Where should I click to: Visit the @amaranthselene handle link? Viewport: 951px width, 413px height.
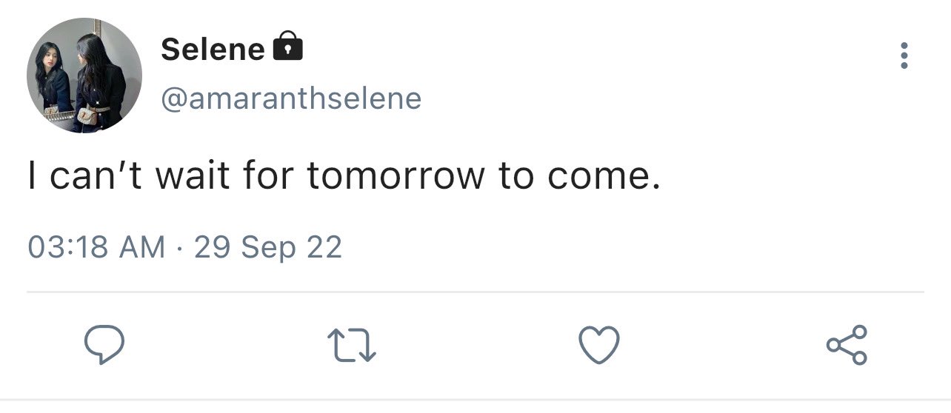click(x=291, y=98)
